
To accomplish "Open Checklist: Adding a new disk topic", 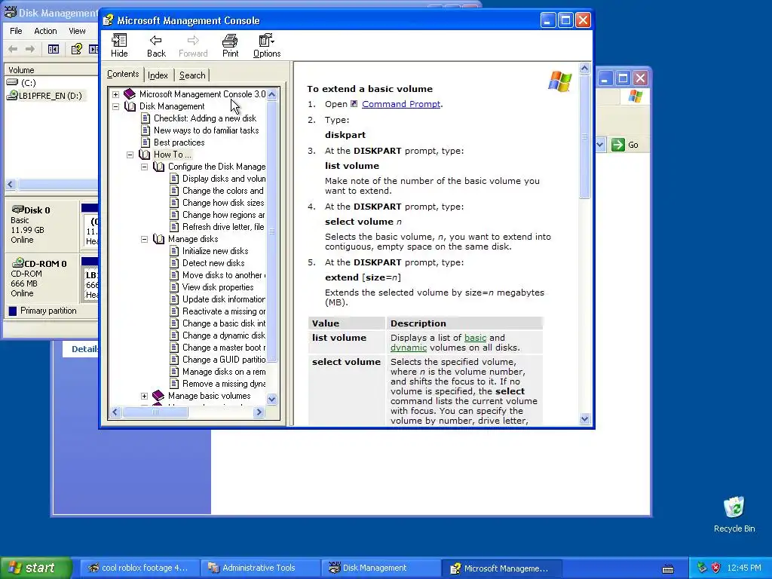I will tap(205, 118).
